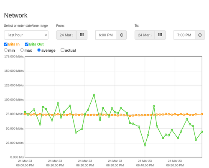Click the To date field 24 Mar

(x=145, y=35)
